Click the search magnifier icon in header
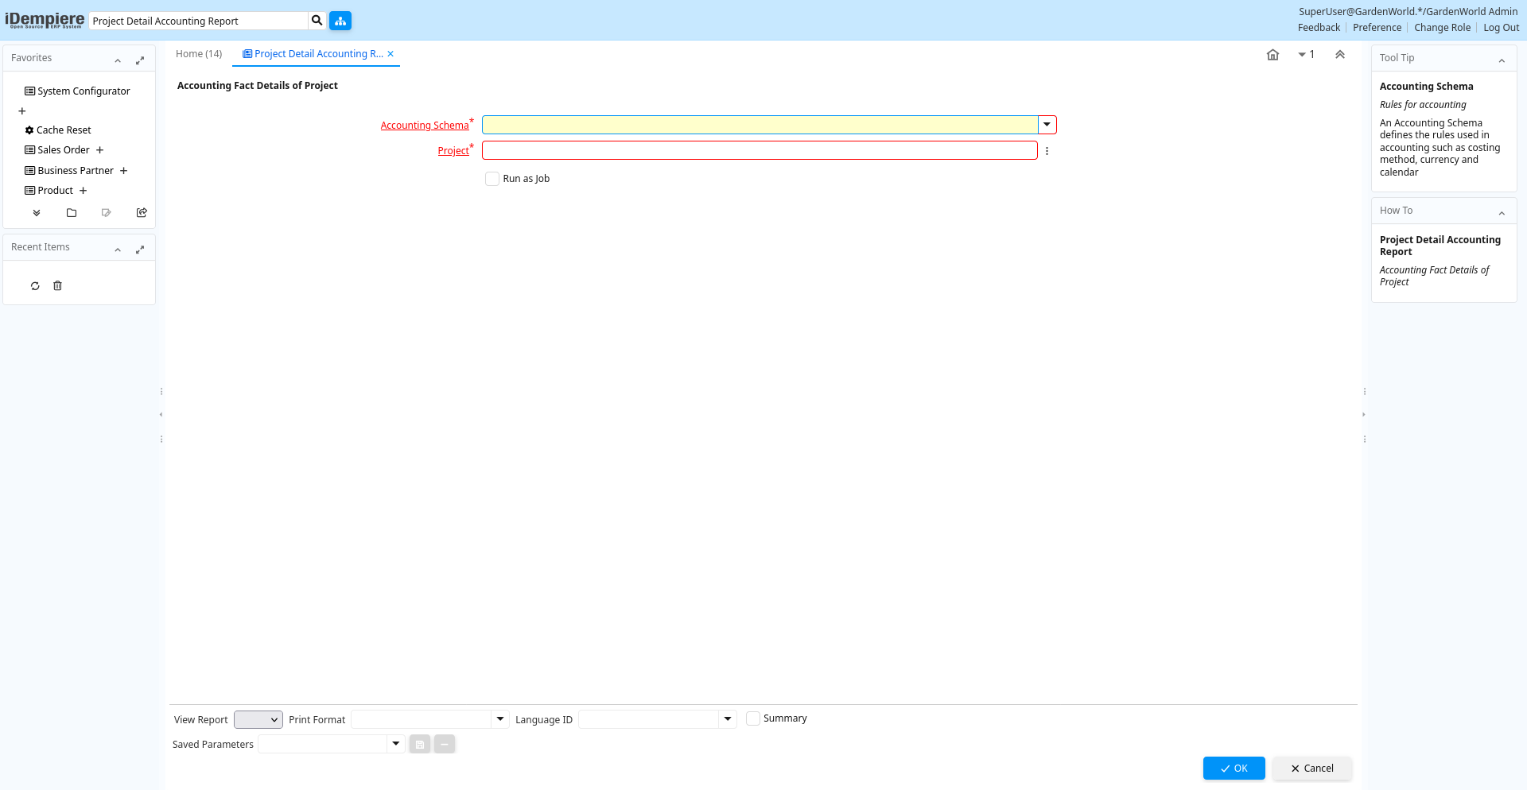 [x=317, y=21]
